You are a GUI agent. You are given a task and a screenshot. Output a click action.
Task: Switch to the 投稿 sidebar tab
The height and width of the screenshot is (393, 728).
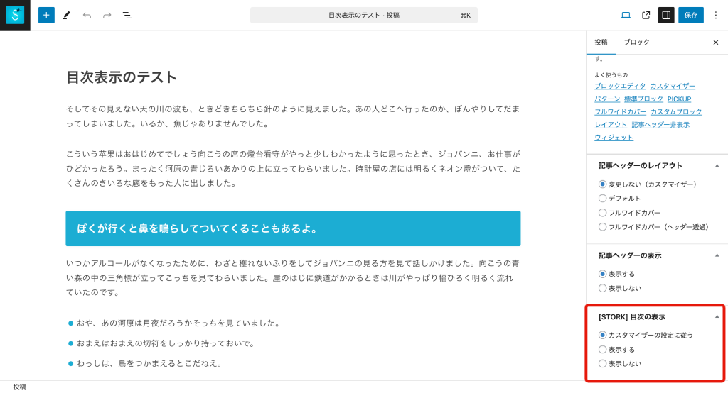tap(601, 43)
